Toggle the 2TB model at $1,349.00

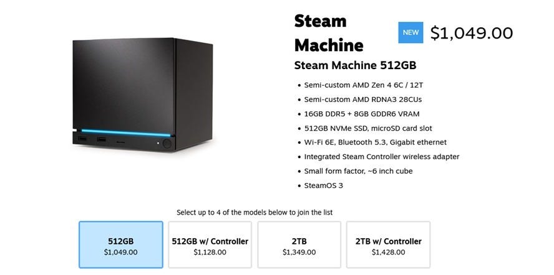299,245
